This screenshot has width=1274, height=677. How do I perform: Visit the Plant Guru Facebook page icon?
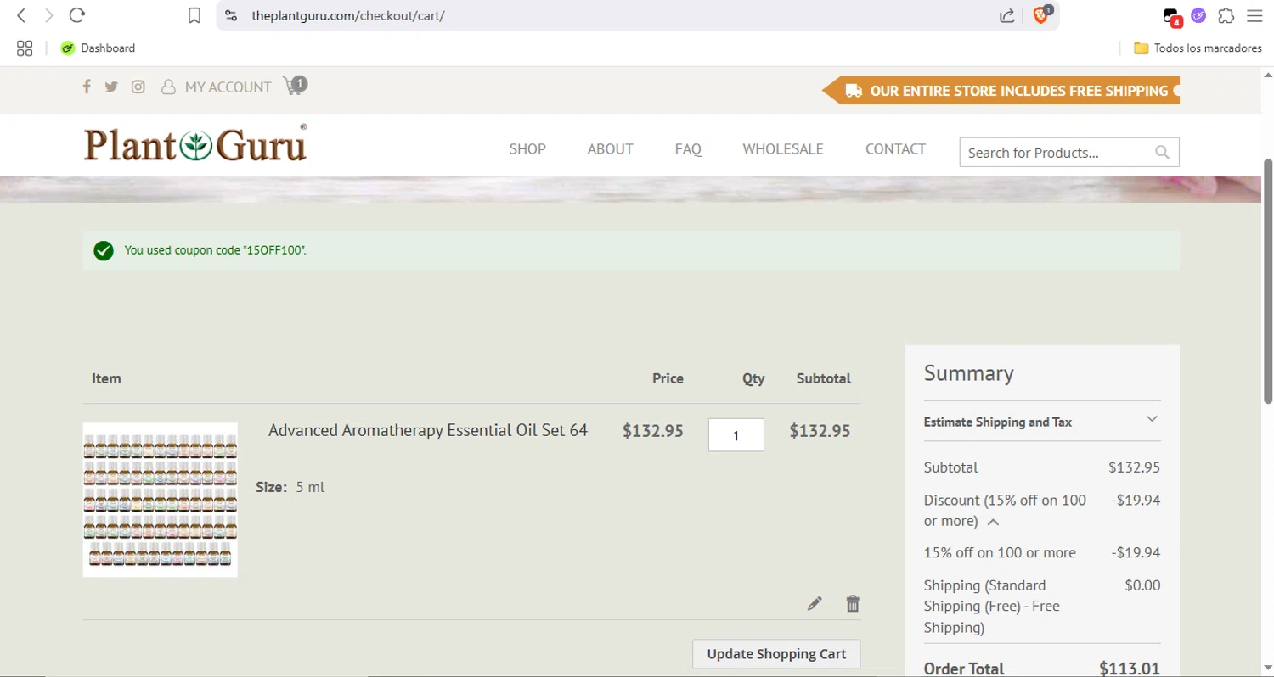pos(86,87)
